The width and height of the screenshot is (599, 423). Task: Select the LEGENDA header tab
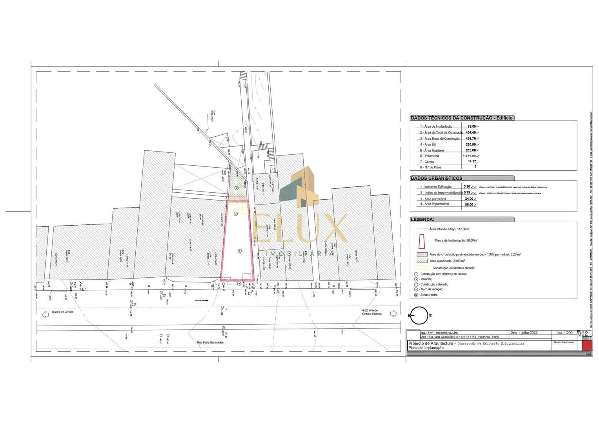coord(422,220)
